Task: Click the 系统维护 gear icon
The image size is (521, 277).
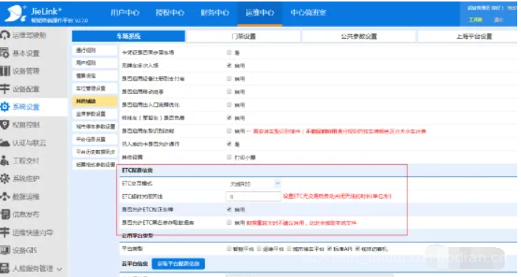Action: pyautogui.click(x=5, y=178)
